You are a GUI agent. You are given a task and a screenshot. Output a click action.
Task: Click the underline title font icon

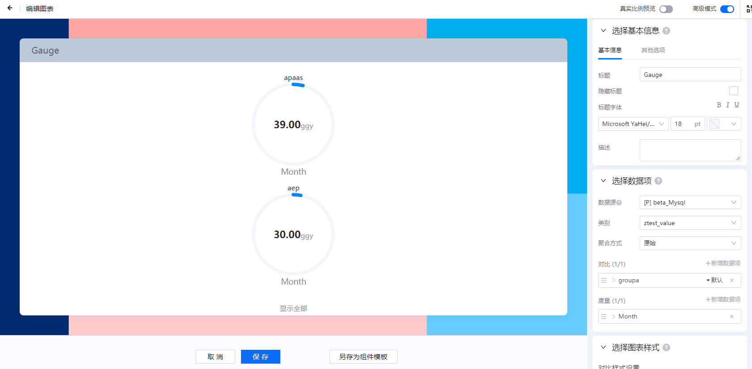pos(736,105)
